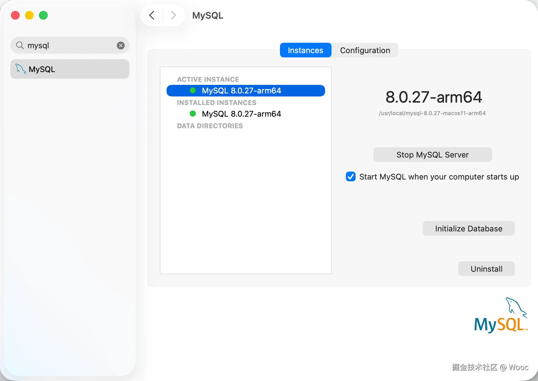Viewport: 538px width, 381px height.
Task: Open the Configuration tab
Action: pos(365,50)
